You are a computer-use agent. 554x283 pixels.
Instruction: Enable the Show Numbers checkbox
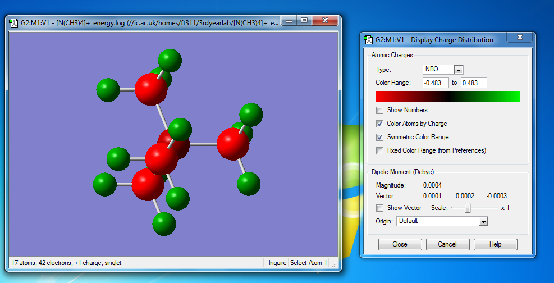coord(380,110)
